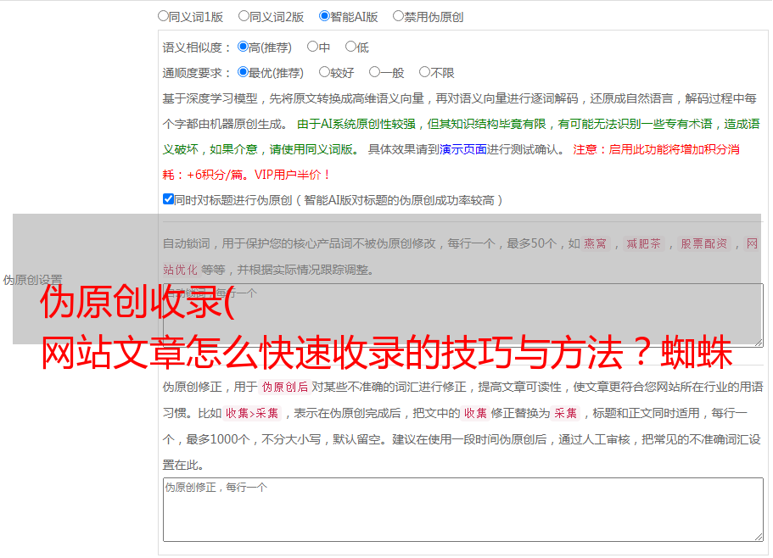Click the 伪原创后 highlighted tag
Screen dimensions: 773x558
coord(285,387)
